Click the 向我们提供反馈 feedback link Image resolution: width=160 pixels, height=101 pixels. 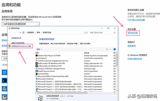tap(135, 59)
